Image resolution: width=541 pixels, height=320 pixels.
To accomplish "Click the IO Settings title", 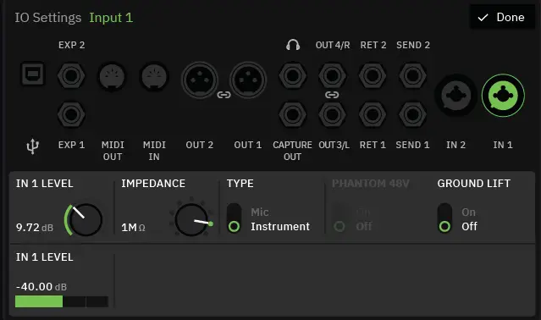I will (x=48, y=18).
